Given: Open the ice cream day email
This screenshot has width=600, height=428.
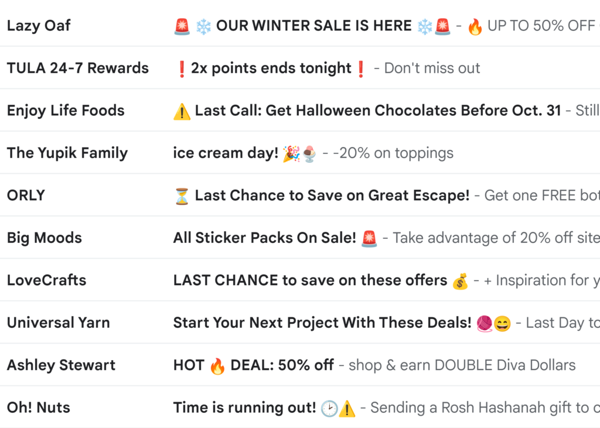Looking at the screenshot, I should (226, 153).
